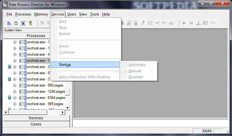Click the checklist properties toolbar icon
This screenshot has height=136, width=232.
click(205, 23)
